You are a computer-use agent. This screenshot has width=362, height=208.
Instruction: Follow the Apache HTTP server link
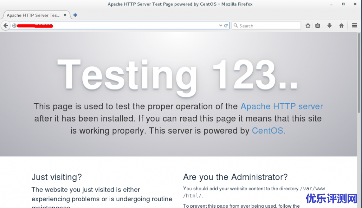pyautogui.click(x=281, y=106)
